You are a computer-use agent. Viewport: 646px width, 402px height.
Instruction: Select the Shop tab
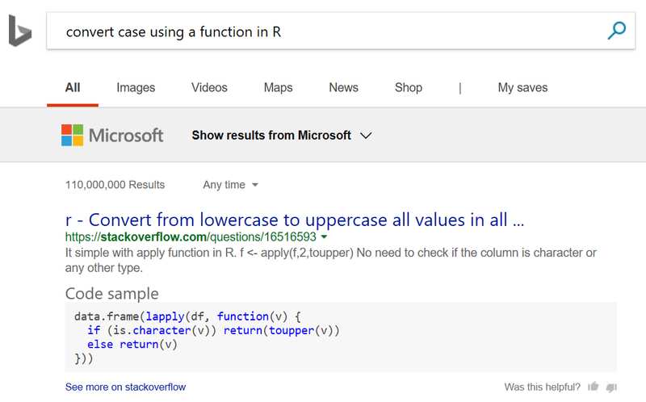pos(409,87)
